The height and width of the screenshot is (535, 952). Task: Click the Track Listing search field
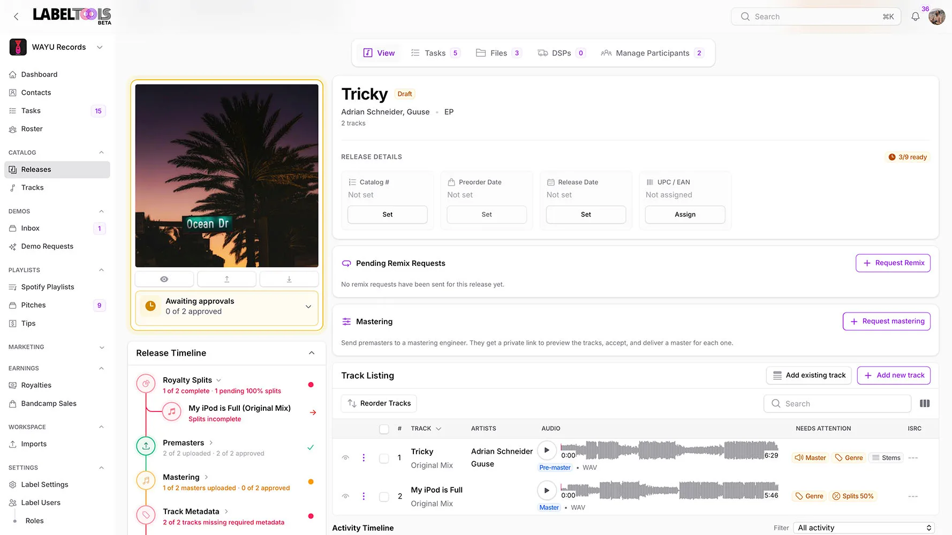(837, 404)
